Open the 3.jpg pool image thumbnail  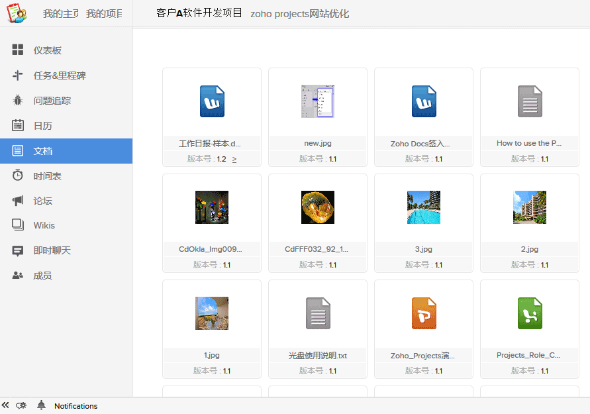[x=424, y=207]
